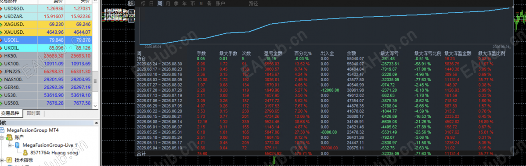Viewport: 526px width, 166px height.
Task: Switch to the 季 quarterly tab
Action: click(x=176, y=4)
